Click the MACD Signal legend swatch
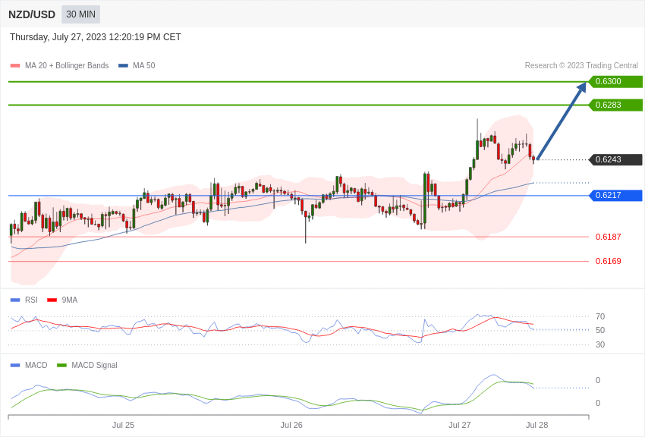 coord(61,365)
